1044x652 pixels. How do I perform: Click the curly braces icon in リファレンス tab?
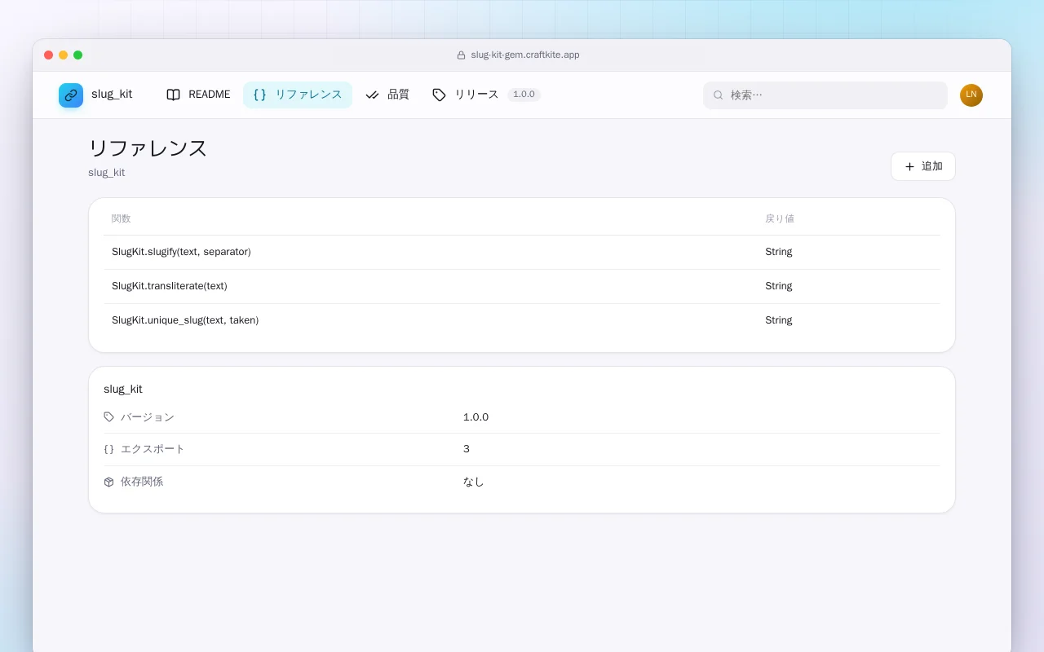pyautogui.click(x=259, y=95)
